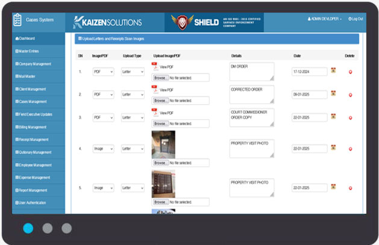Screen dimensions: 379x245
Task: Click Browse button in row 1
Action: pyautogui.click(x=161, y=78)
